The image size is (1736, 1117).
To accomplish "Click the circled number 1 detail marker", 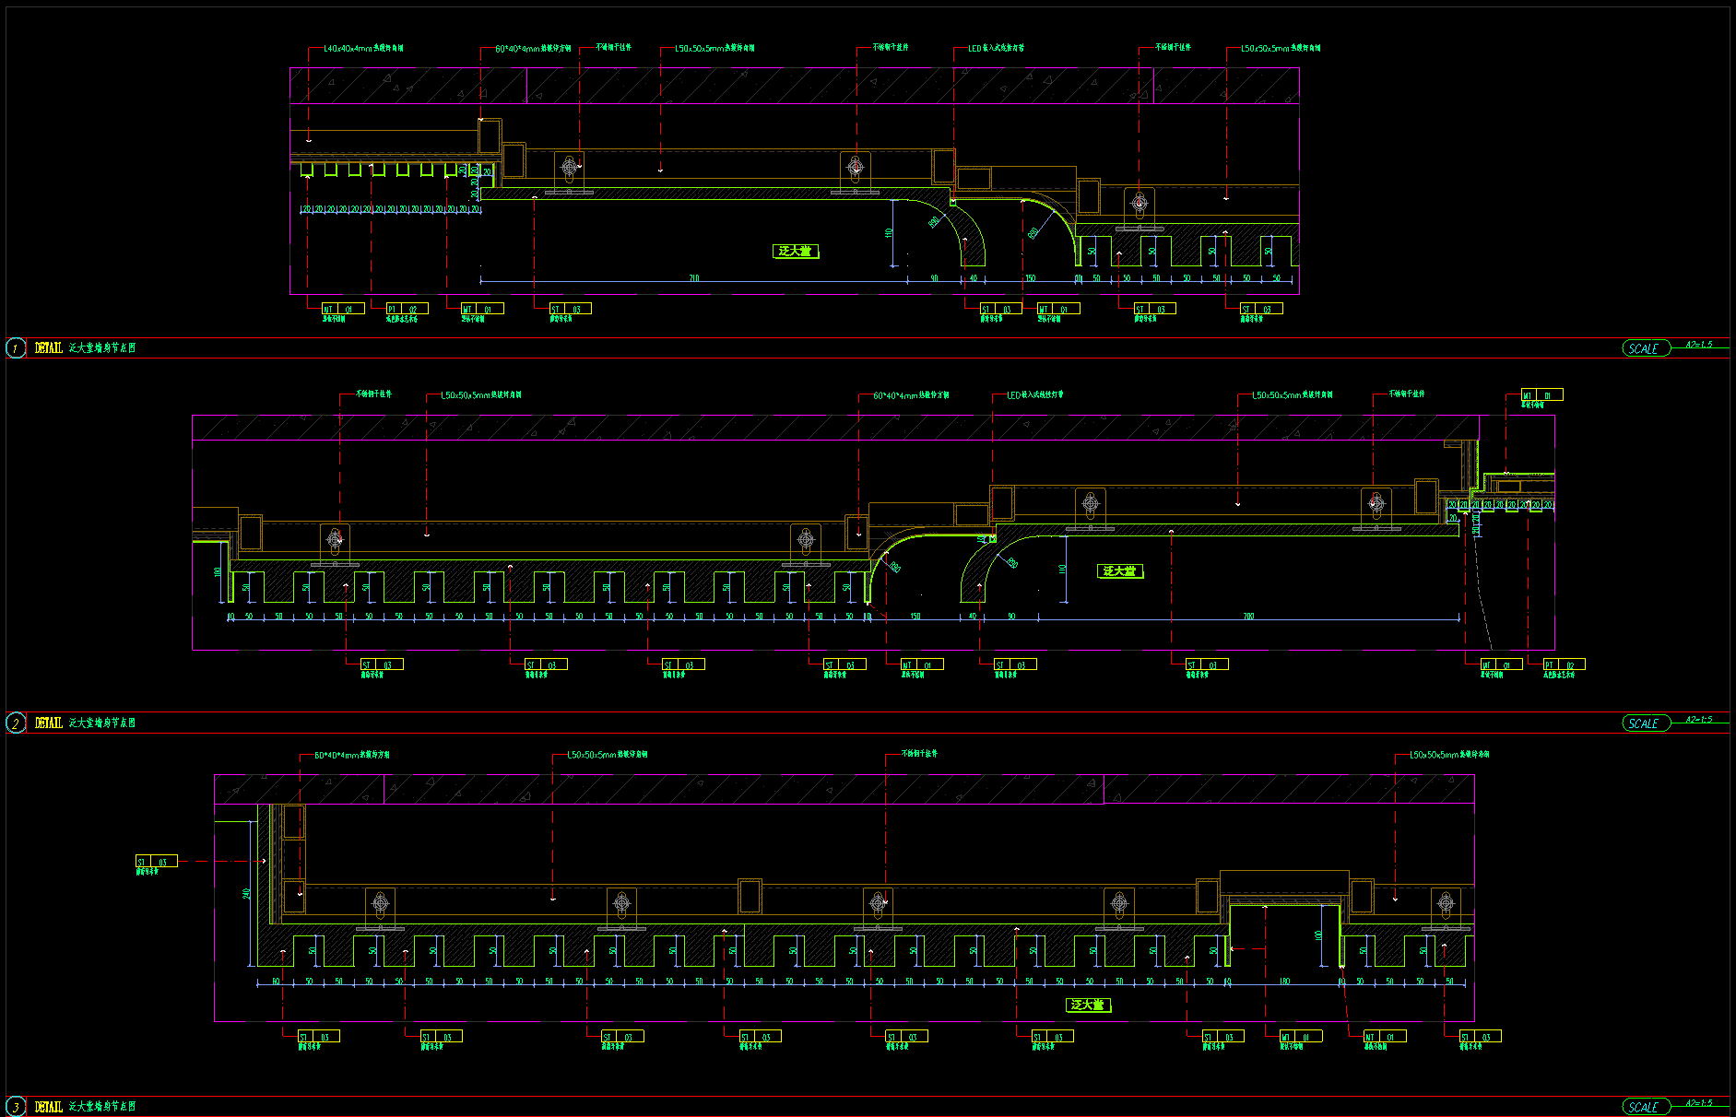I will (16, 347).
